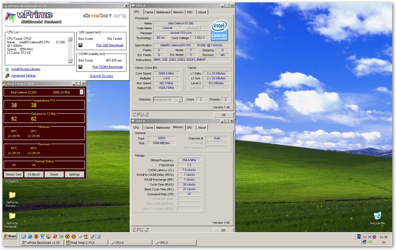
Task: Click XS Bench in Real Temp
Action: point(34,174)
